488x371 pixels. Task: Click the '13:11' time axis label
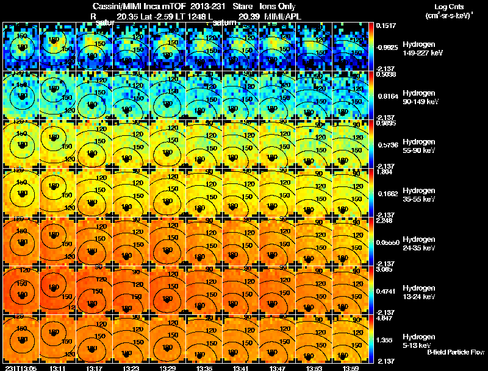coord(57,368)
